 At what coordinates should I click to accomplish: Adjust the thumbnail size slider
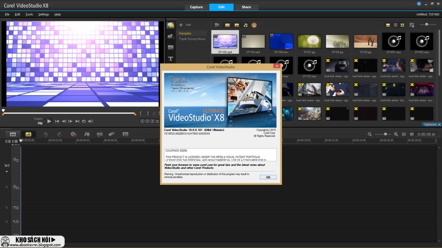point(426,25)
